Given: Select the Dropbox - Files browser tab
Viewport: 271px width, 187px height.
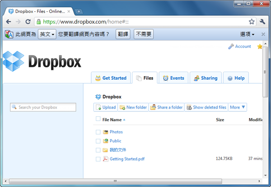Looking at the screenshot, I should (x=40, y=11).
